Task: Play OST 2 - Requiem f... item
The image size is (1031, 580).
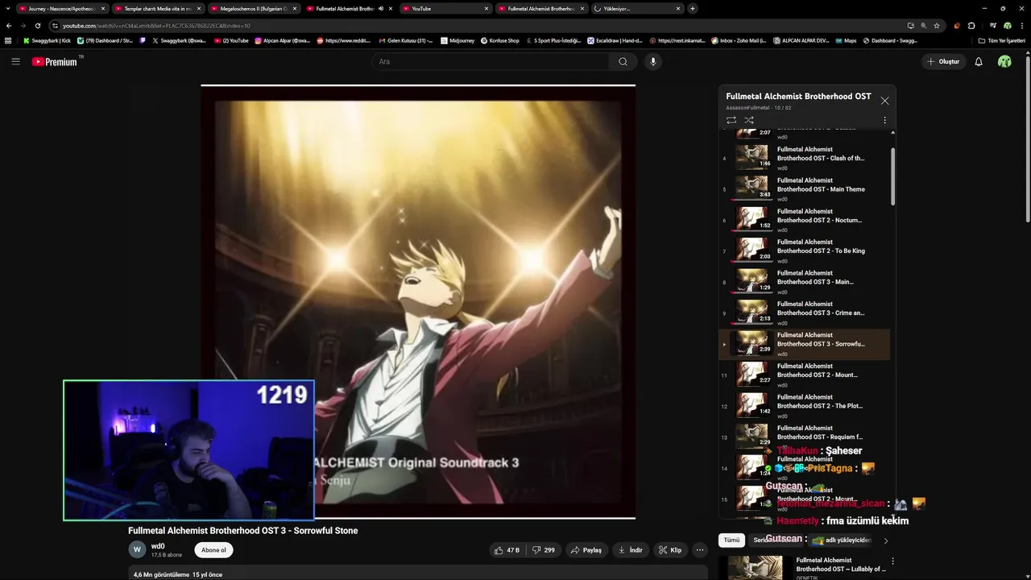Action: (x=805, y=437)
